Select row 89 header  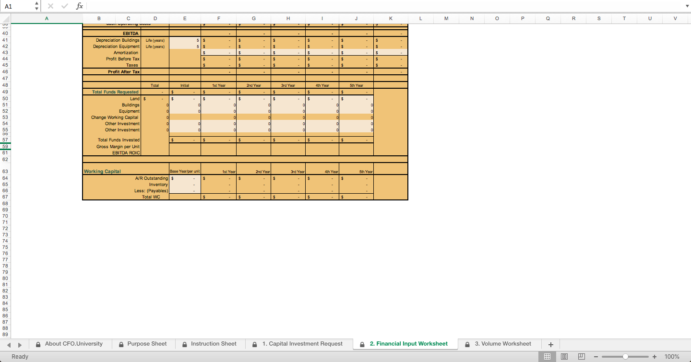5,334
